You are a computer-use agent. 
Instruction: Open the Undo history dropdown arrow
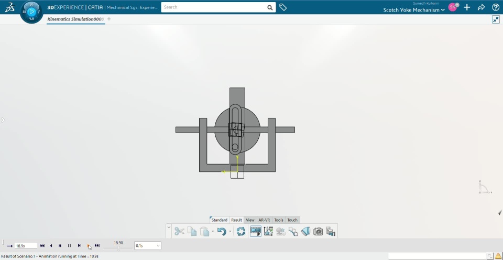click(x=230, y=232)
